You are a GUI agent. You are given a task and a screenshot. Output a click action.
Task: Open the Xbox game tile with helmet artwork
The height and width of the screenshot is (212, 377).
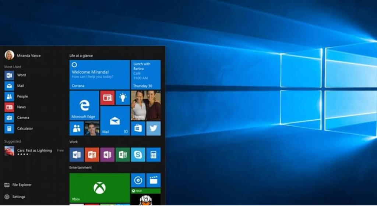coord(146,197)
